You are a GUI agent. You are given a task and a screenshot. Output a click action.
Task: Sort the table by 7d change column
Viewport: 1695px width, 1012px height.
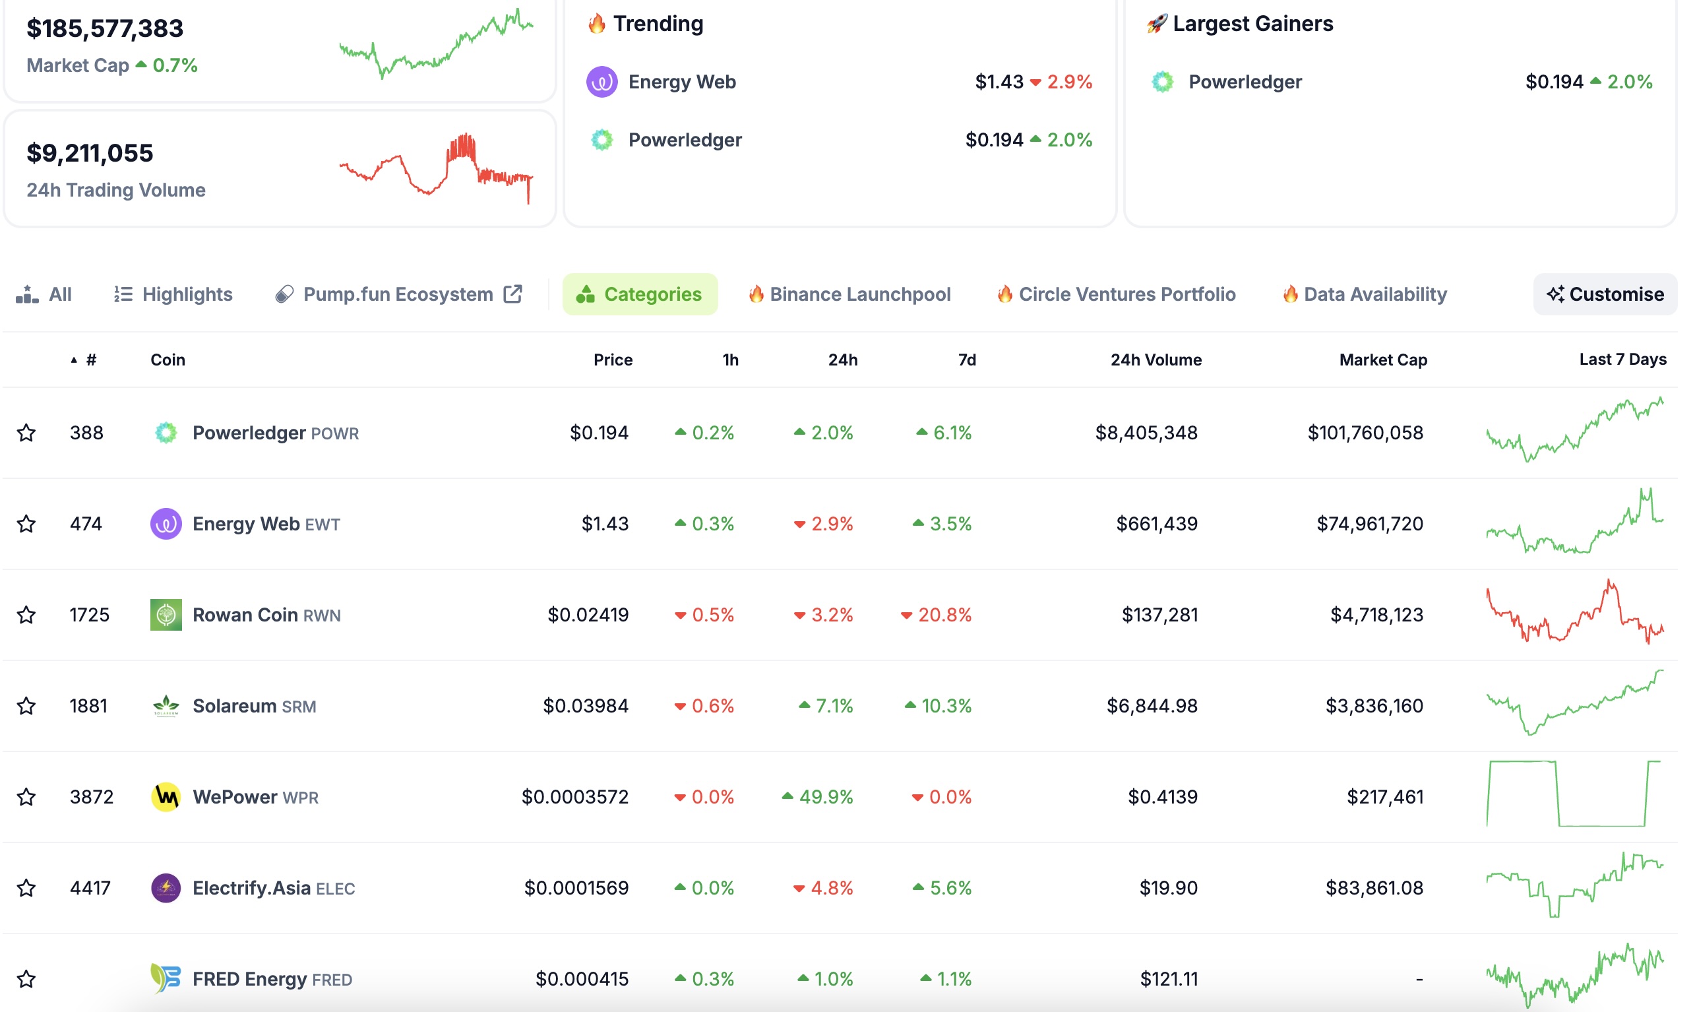(967, 360)
